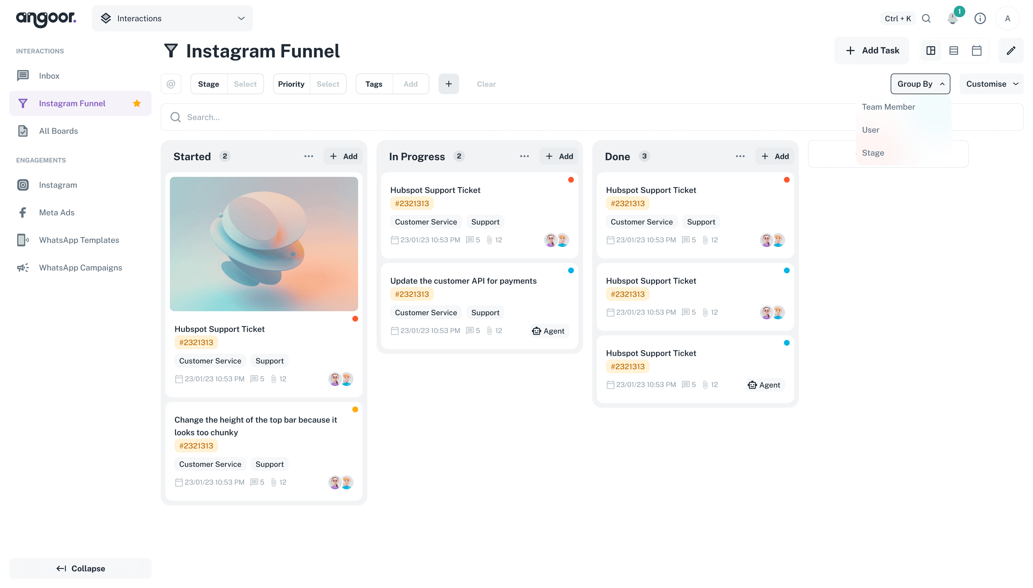Click the board search field
The image size is (1033, 588).
coord(363,117)
